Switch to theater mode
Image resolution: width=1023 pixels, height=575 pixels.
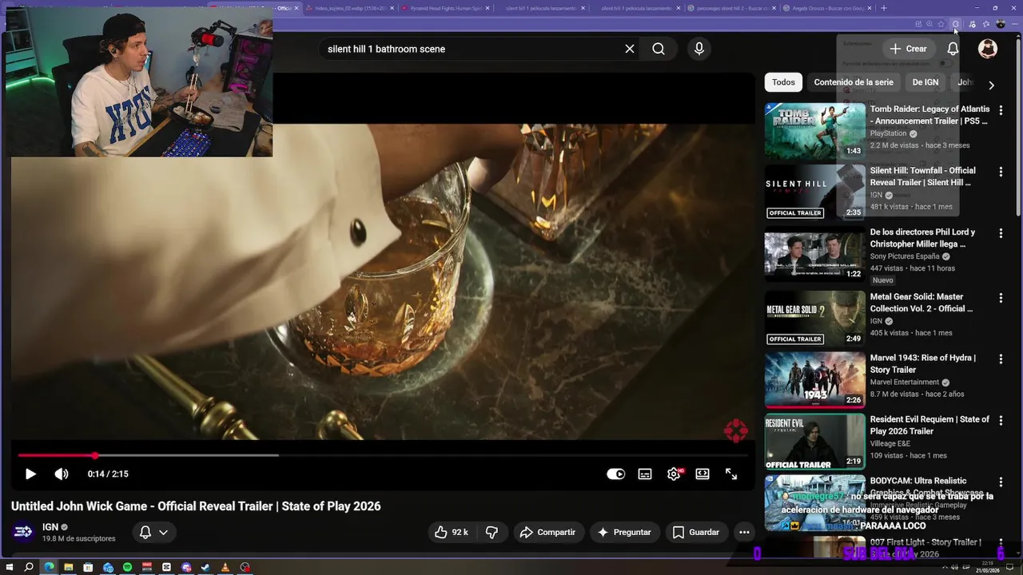703,474
